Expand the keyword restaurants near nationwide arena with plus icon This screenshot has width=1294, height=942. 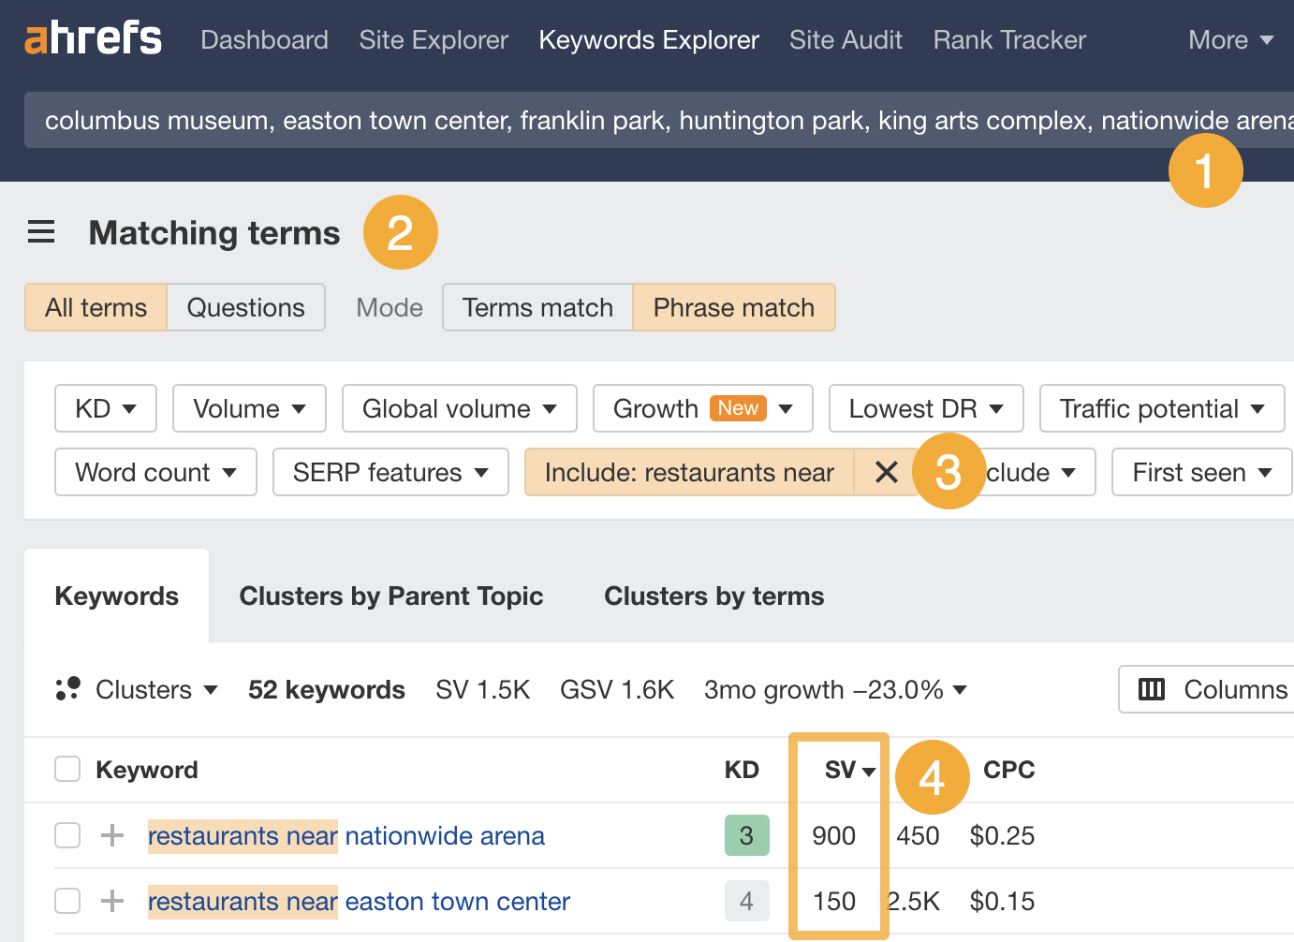[x=111, y=835]
